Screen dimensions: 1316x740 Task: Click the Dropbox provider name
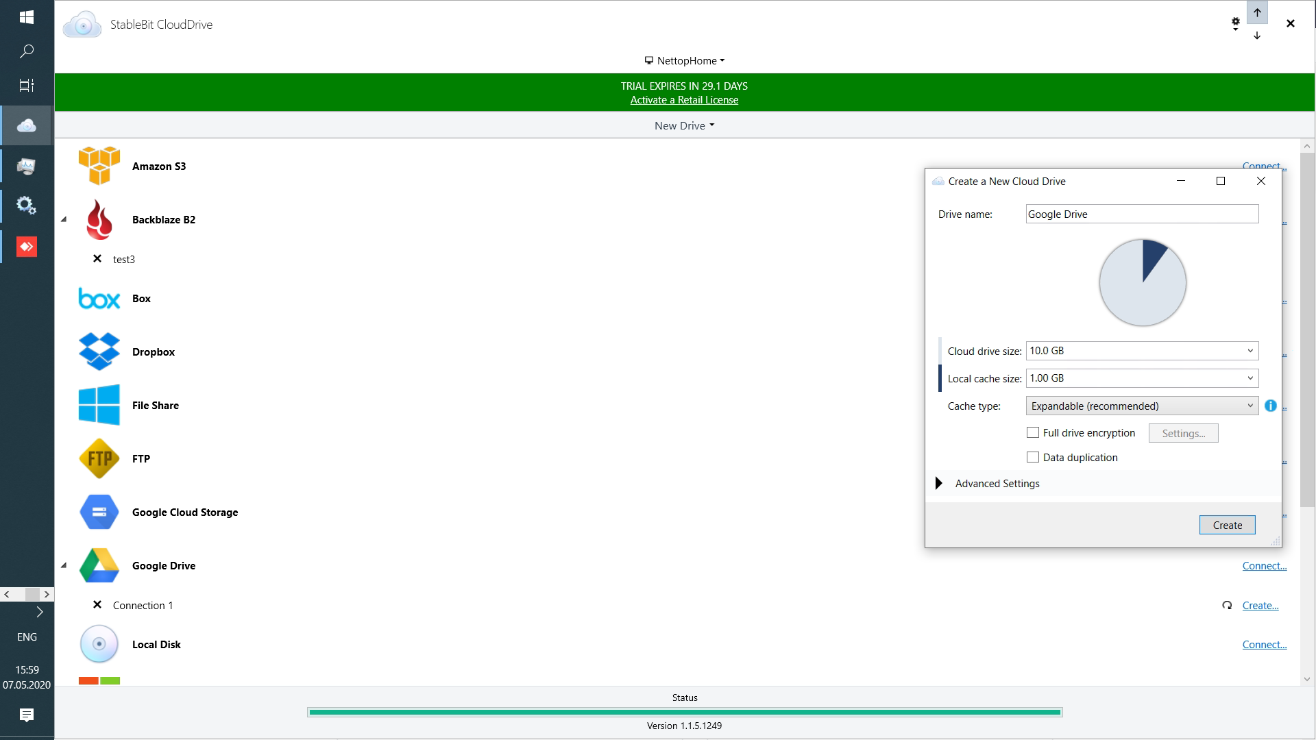pos(154,351)
